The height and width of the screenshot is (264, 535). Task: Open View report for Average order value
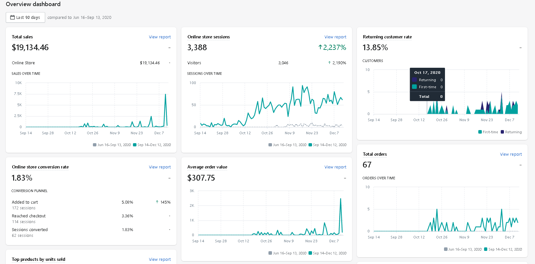click(x=335, y=167)
